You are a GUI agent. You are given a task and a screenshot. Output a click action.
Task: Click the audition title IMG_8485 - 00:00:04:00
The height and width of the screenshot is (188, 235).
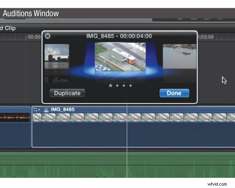[119, 36]
